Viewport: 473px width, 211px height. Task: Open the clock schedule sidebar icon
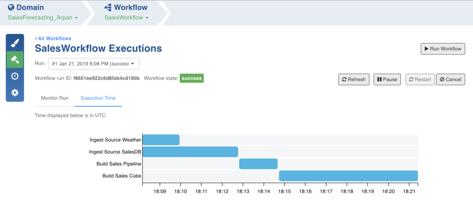(x=15, y=76)
